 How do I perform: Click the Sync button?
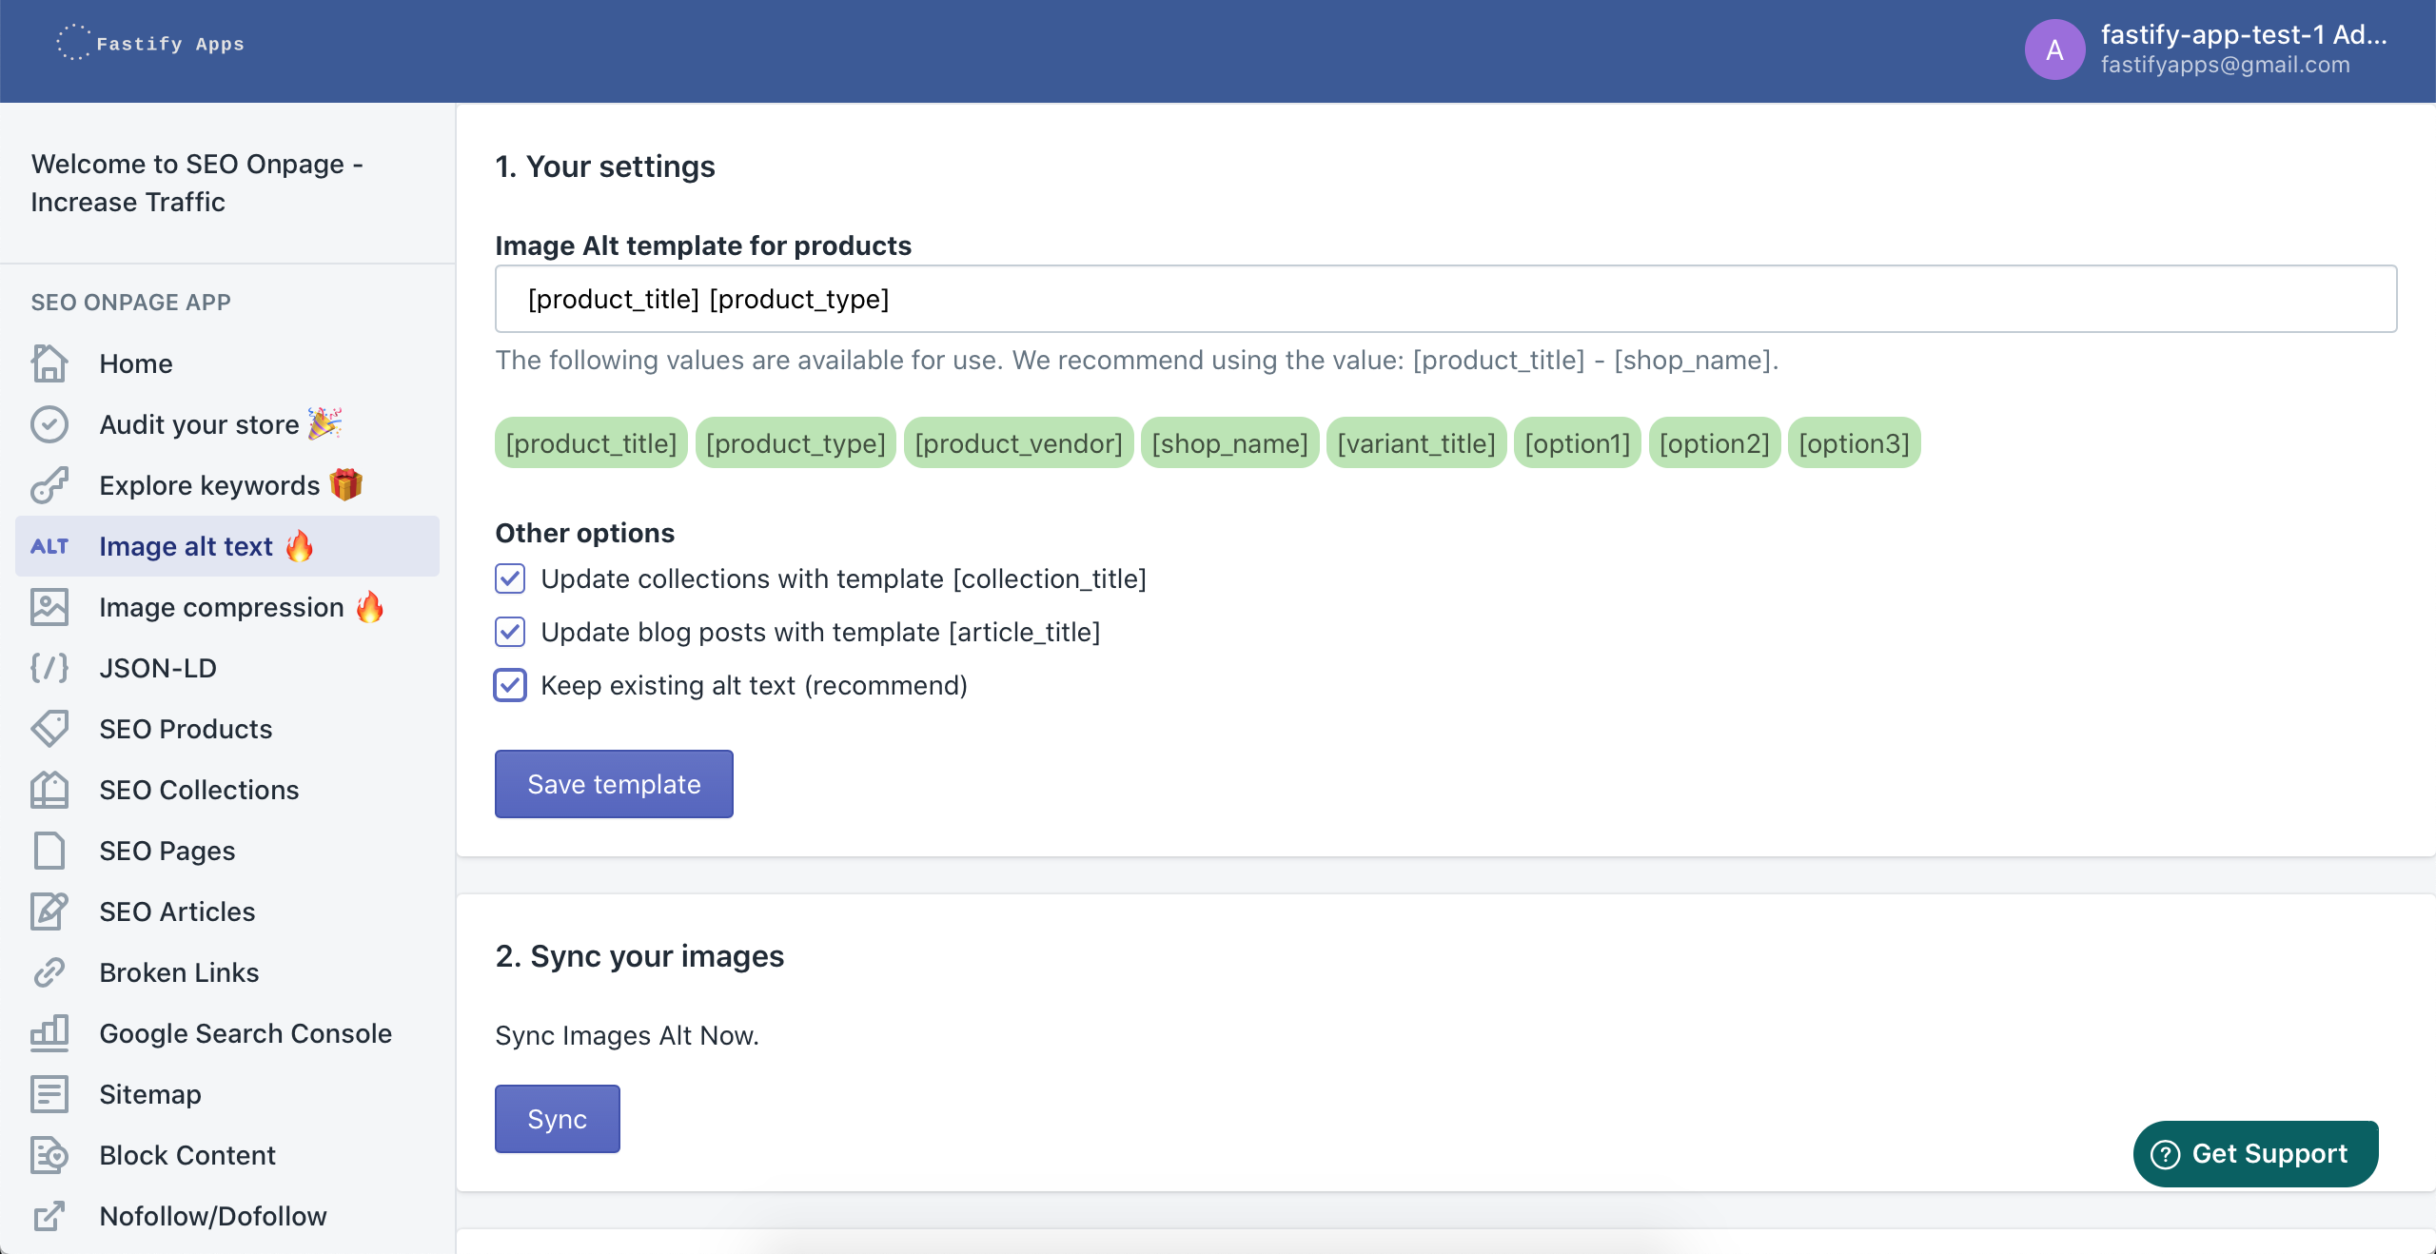pos(558,1119)
